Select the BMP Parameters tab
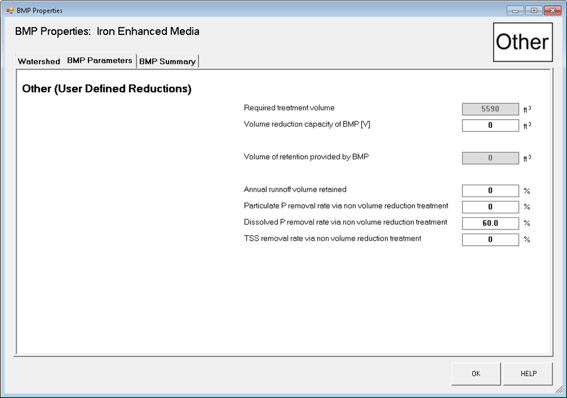 click(99, 60)
